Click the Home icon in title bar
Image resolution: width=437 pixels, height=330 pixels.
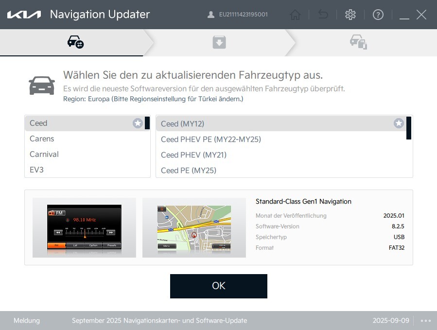click(x=295, y=15)
